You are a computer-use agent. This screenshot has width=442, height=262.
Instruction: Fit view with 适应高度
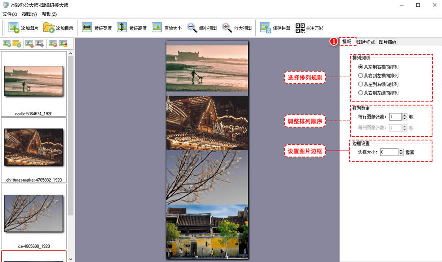point(132,28)
